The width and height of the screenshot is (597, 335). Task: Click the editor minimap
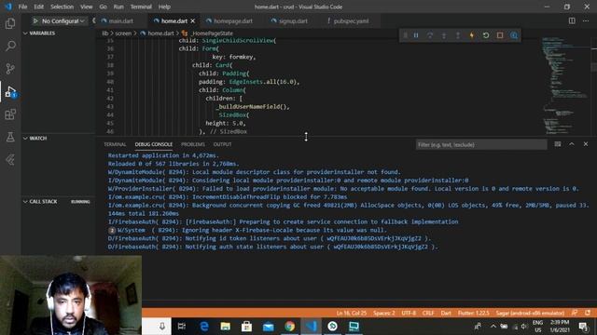(565, 86)
